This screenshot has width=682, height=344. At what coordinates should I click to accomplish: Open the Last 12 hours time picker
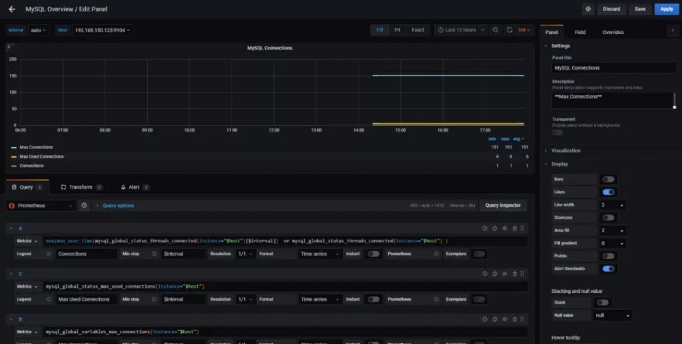pos(461,30)
